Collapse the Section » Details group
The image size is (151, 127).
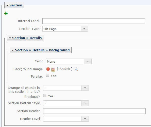(10, 38)
